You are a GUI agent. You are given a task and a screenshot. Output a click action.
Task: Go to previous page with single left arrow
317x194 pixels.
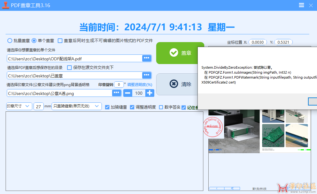[217, 188]
